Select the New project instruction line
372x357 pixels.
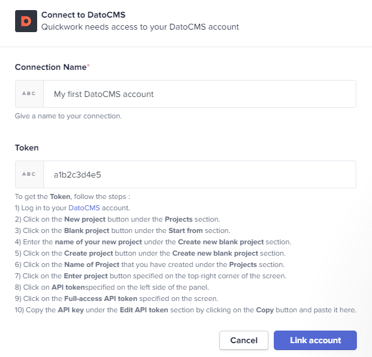(118, 219)
